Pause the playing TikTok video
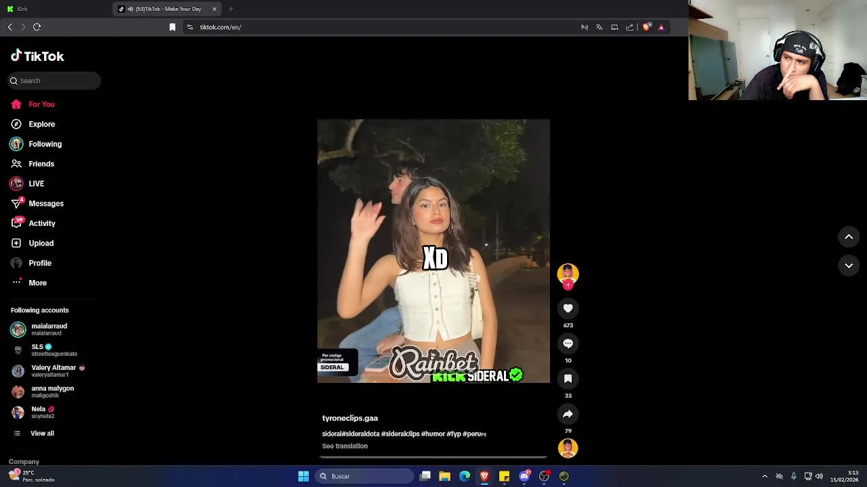The width and height of the screenshot is (867, 487). pyautogui.click(x=433, y=251)
